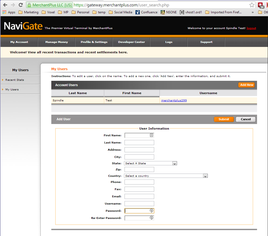This screenshot has height=236, width=268.
Task: Open Recent Stats in the sidebar
Action: [x=15, y=80]
